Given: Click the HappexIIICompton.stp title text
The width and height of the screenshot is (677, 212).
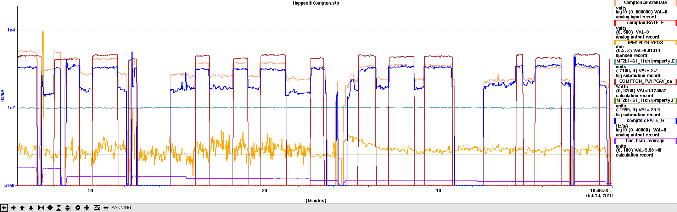Looking at the screenshot, I should pyautogui.click(x=316, y=3).
